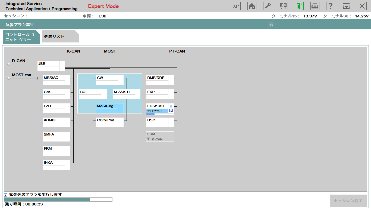The width and height of the screenshot is (371, 209).
Task: Select the MASK-Ag... control unit
Action: coord(107,106)
